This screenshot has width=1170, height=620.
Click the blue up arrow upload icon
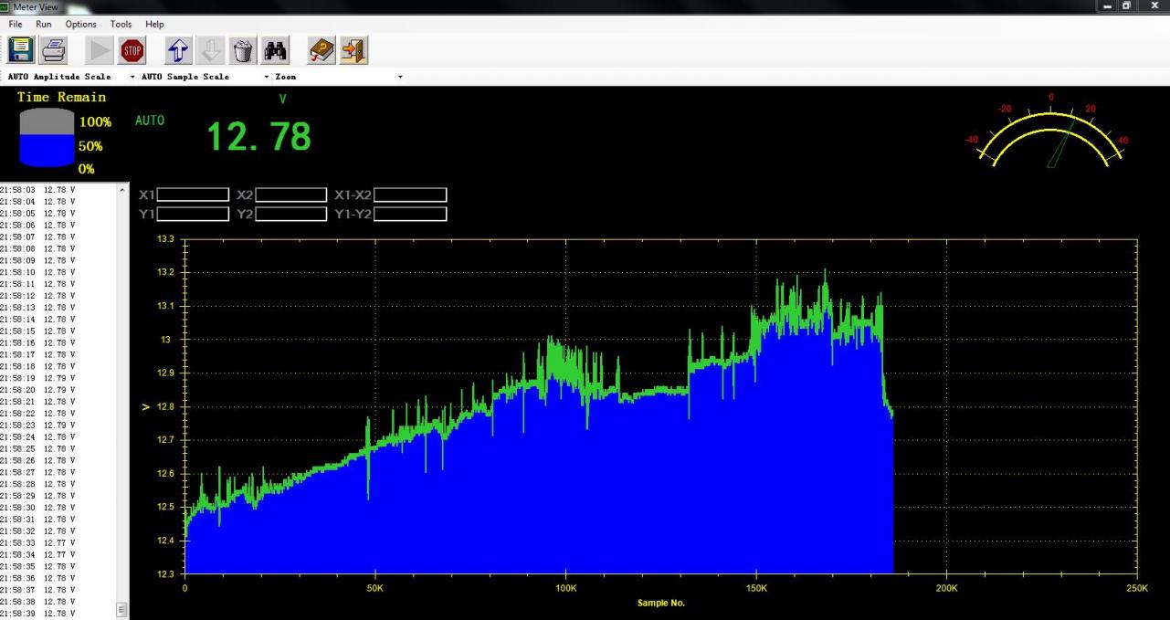point(179,49)
